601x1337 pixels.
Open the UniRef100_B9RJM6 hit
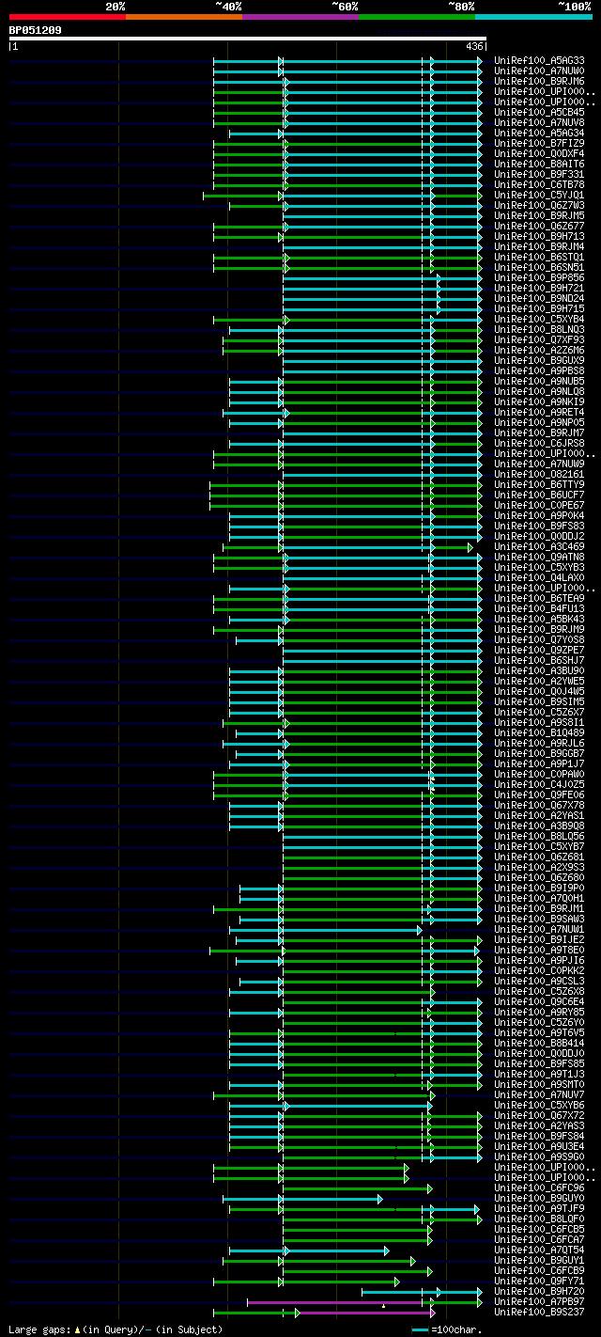pyautogui.click(x=538, y=81)
